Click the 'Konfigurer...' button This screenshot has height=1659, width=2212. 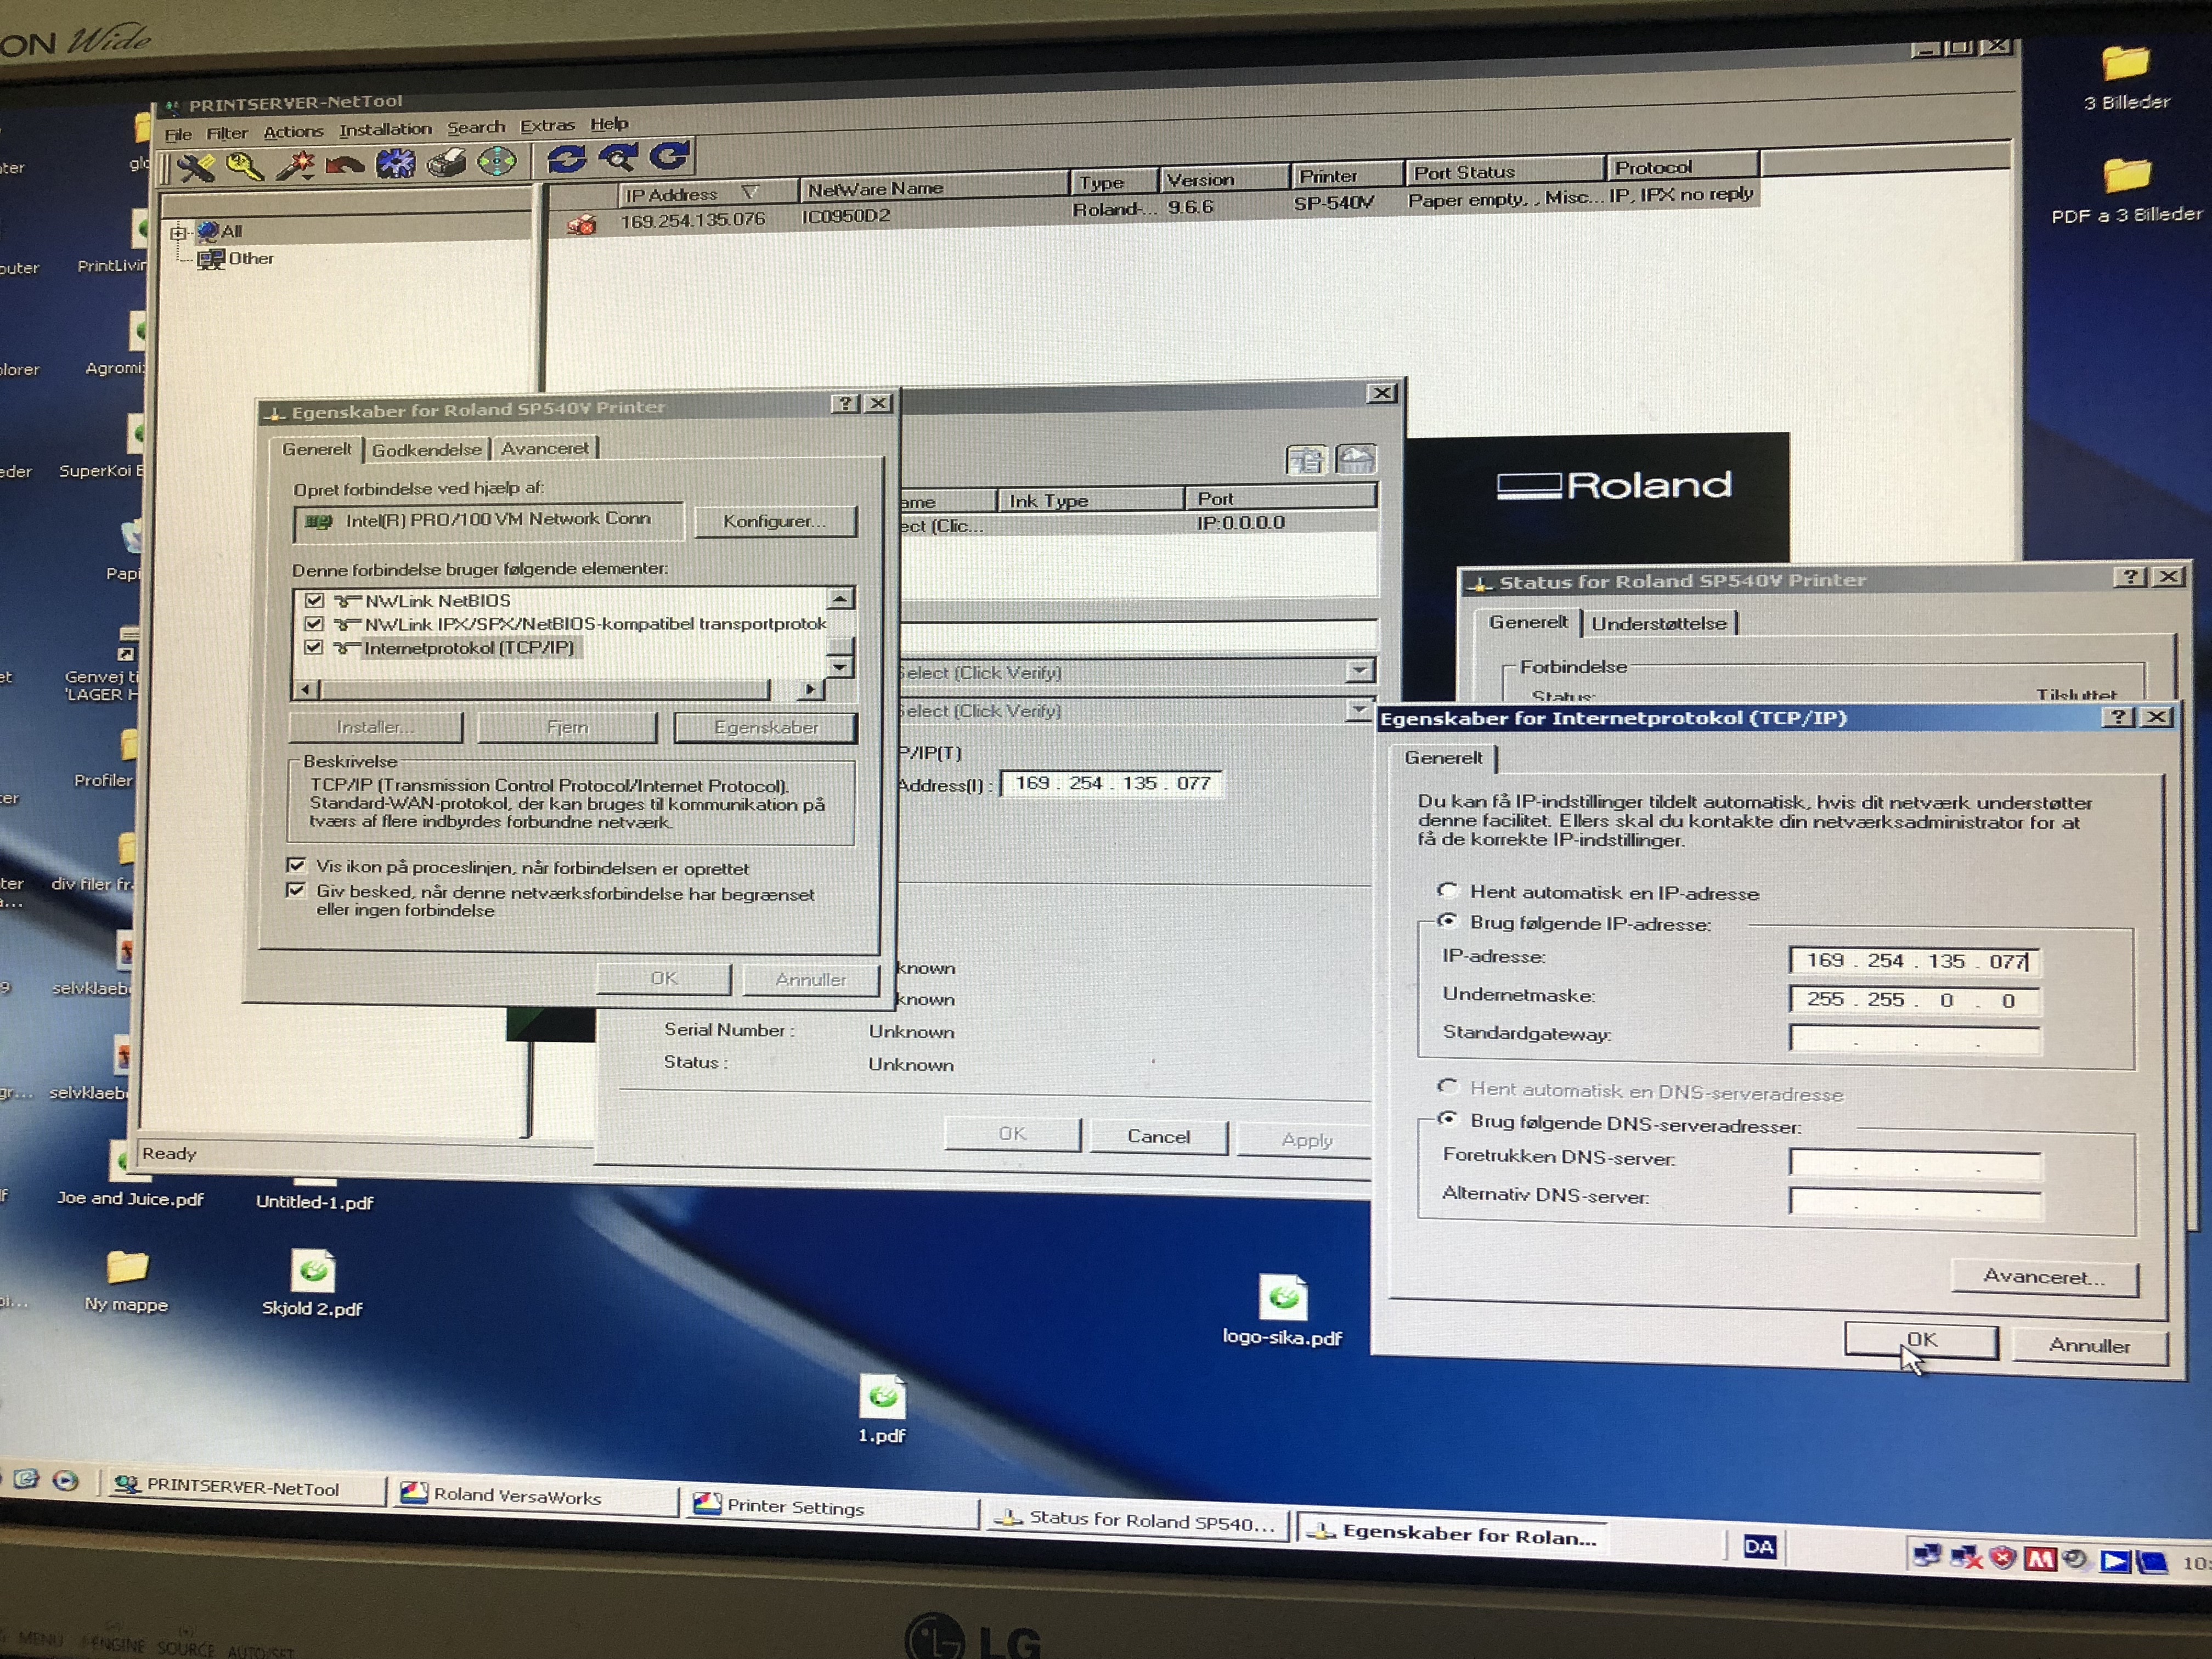pyautogui.click(x=775, y=521)
